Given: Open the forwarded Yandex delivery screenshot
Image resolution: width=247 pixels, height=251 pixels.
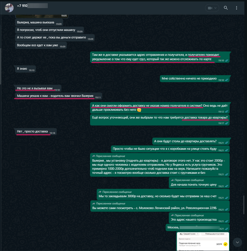Looking at the screenshot, I should 203,241.
